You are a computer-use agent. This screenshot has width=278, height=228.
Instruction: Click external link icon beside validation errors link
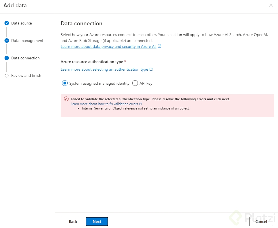tap(140, 104)
